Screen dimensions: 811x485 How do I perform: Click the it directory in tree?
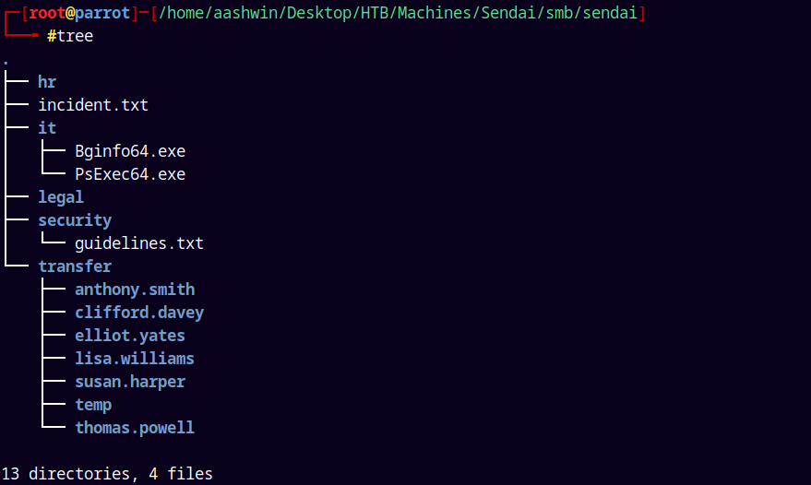[x=47, y=128]
